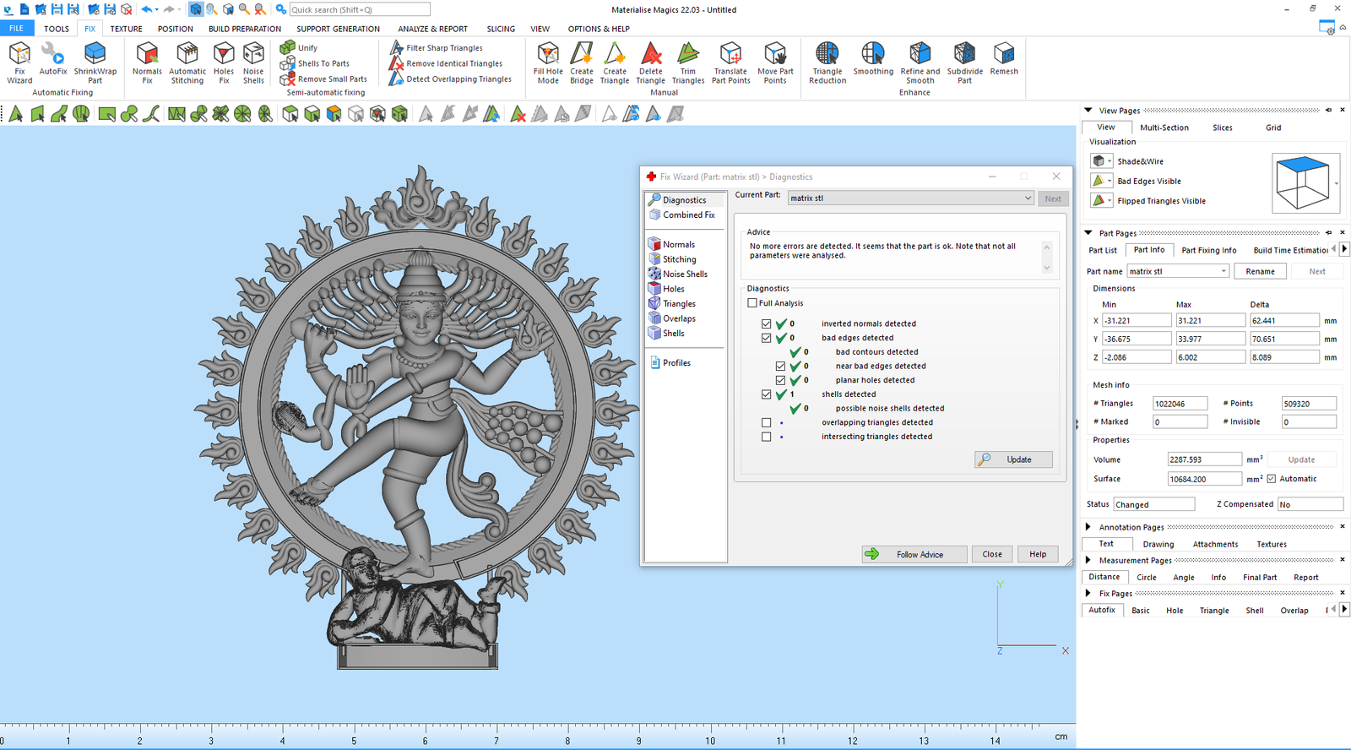Toggle bad edges detected checkbox
Screen dimensions: 1351x750
766,338
